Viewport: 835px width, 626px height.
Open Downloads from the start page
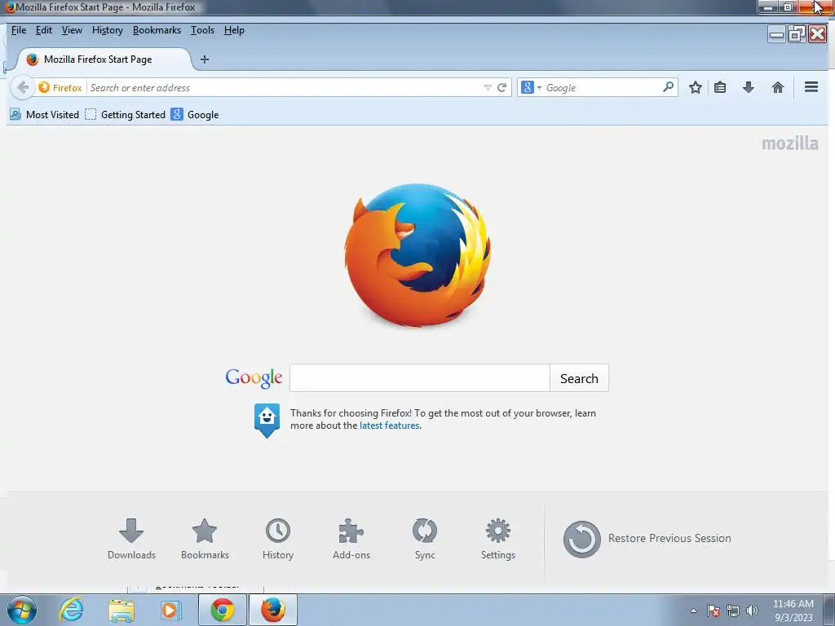click(x=131, y=539)
